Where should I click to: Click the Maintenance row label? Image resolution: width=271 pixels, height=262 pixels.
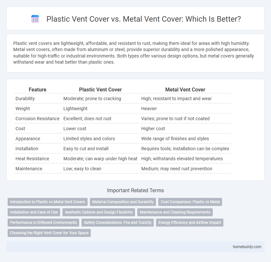[x=29, y=169]
